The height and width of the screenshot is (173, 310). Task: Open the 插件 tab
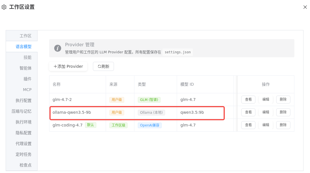tap(27, 79)
